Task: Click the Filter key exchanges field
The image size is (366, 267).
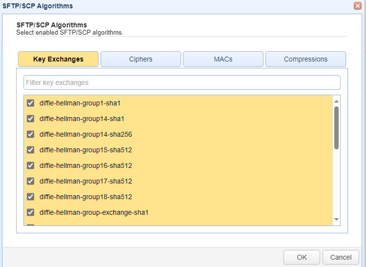Action: pyautogui.click(x=182, y=82)
